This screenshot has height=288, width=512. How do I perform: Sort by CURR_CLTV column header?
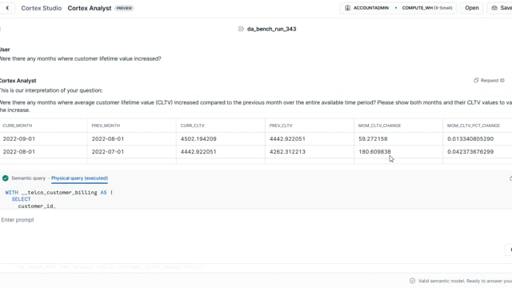coord(192,126)
